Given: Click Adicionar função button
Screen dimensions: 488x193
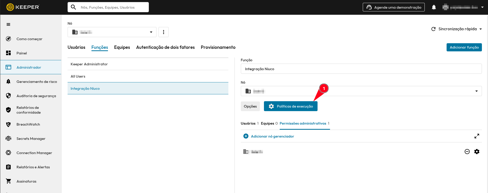Looking at the screenshot, I should pyautogui.click(x=464, y=47).
